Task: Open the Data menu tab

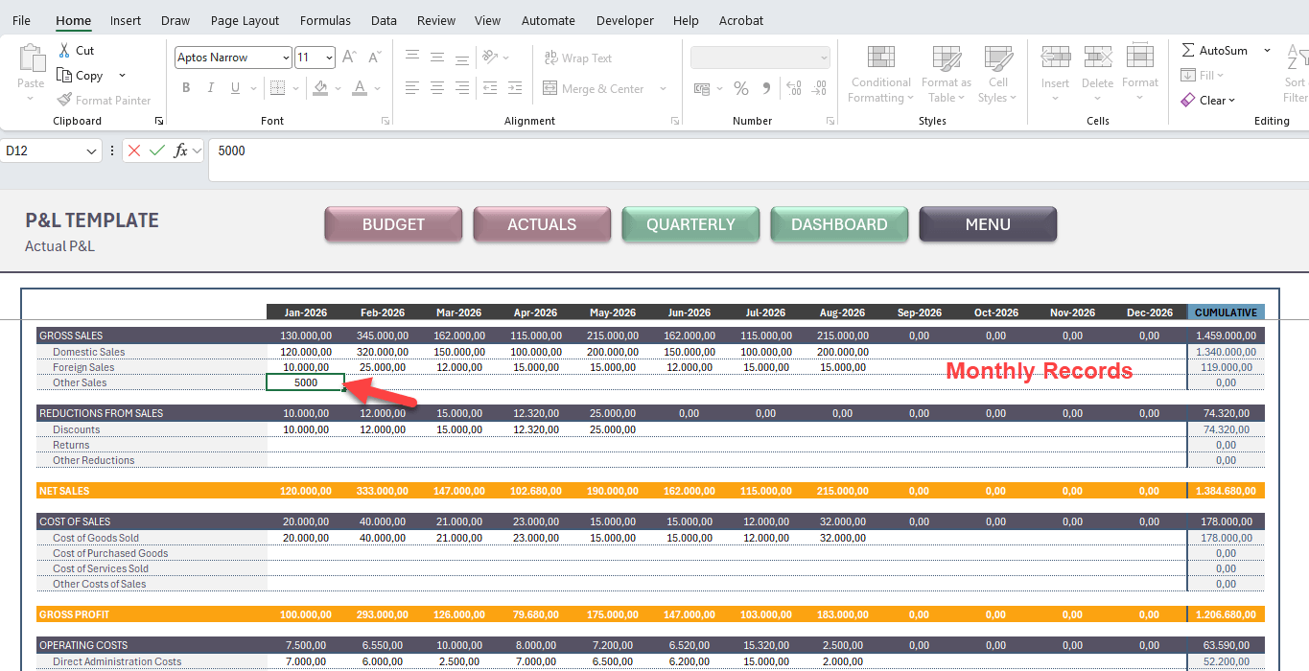Action: click(384, 20)
